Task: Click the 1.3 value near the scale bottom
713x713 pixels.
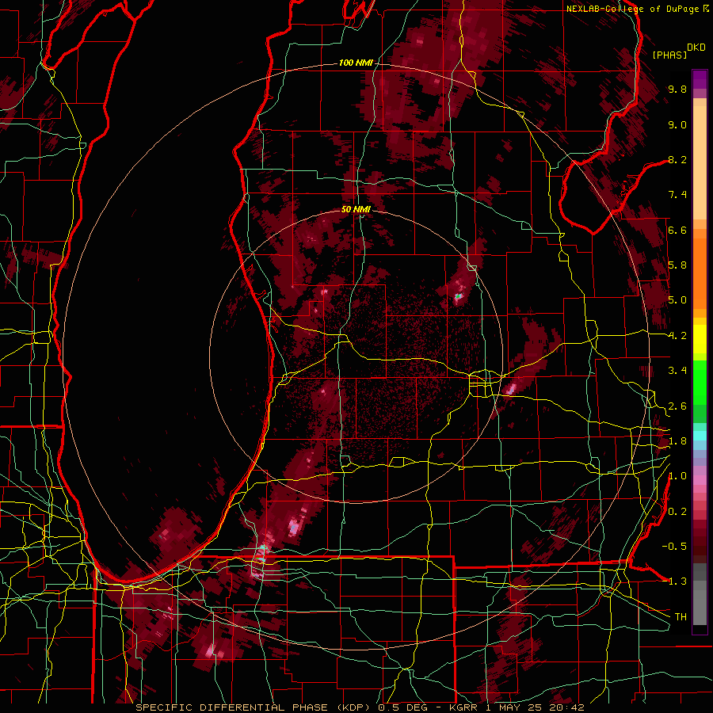Action: (x=677, y=581)
